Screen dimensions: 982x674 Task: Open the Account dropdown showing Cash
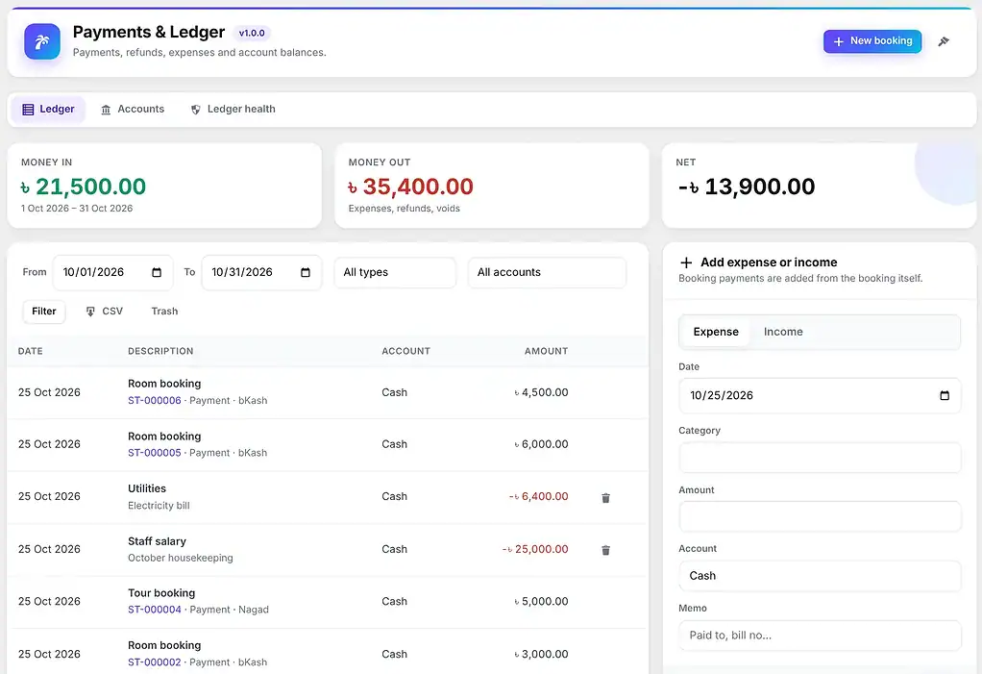pos(820,576)
